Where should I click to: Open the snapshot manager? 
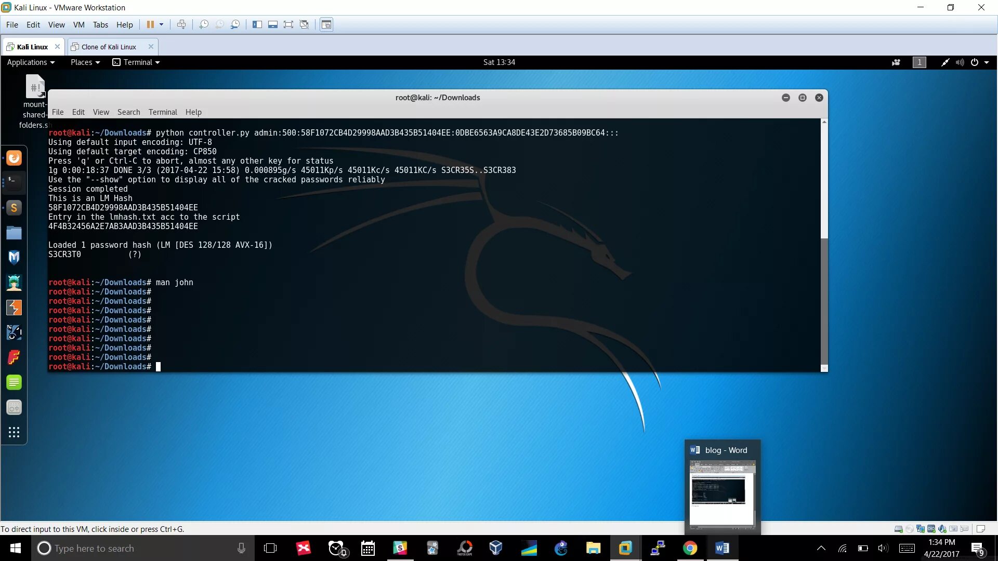235,24
